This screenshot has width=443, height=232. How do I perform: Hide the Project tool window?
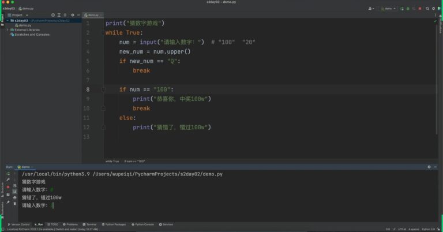pos(78,15)
